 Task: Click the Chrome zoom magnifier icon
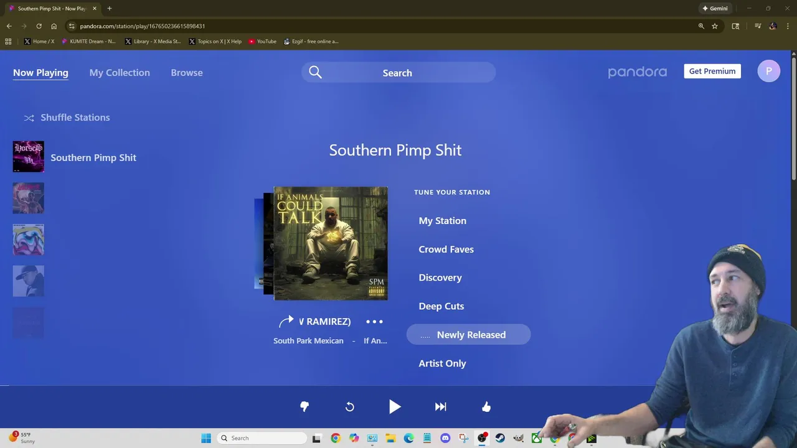tap(701, 26)
